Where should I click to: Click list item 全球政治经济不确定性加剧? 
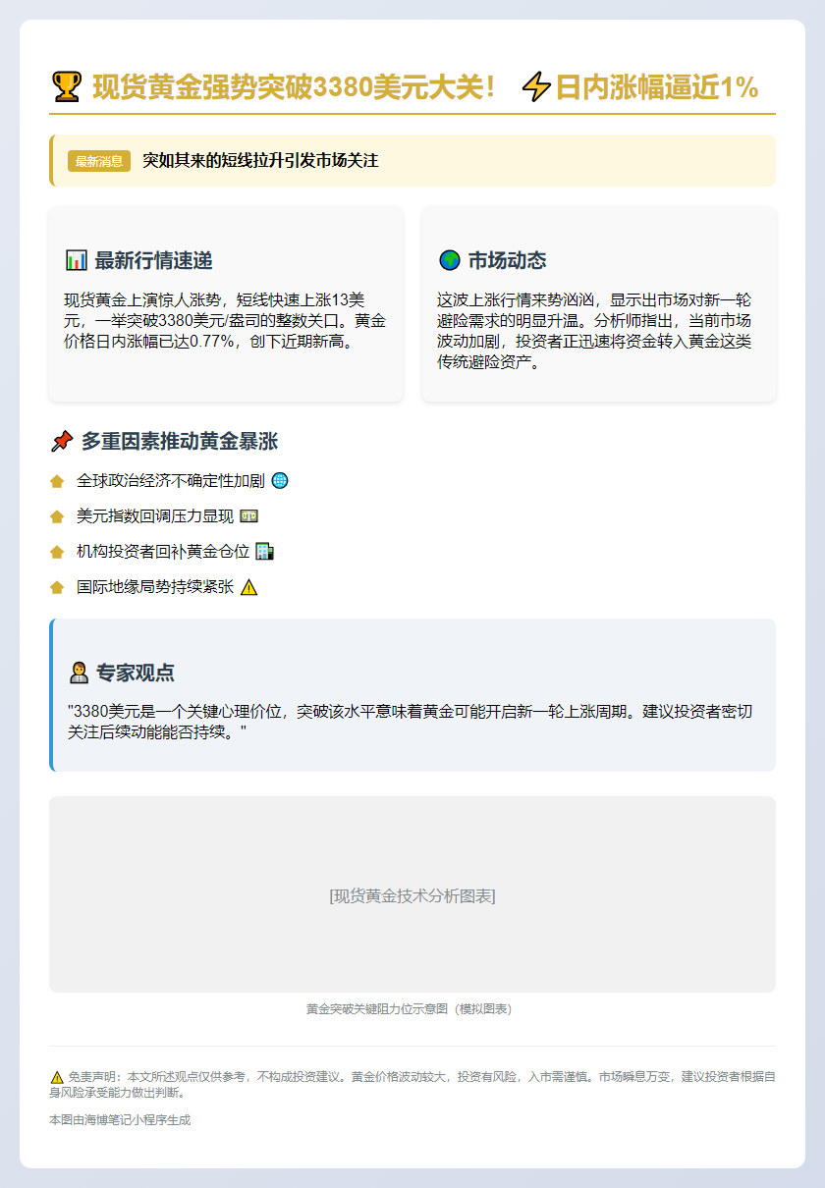(171, 481)
